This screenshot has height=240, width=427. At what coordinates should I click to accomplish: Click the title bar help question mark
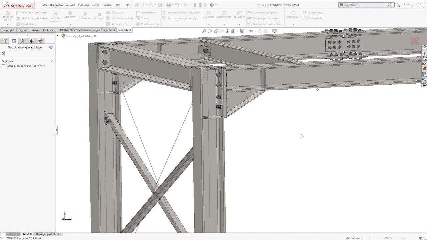404,5
